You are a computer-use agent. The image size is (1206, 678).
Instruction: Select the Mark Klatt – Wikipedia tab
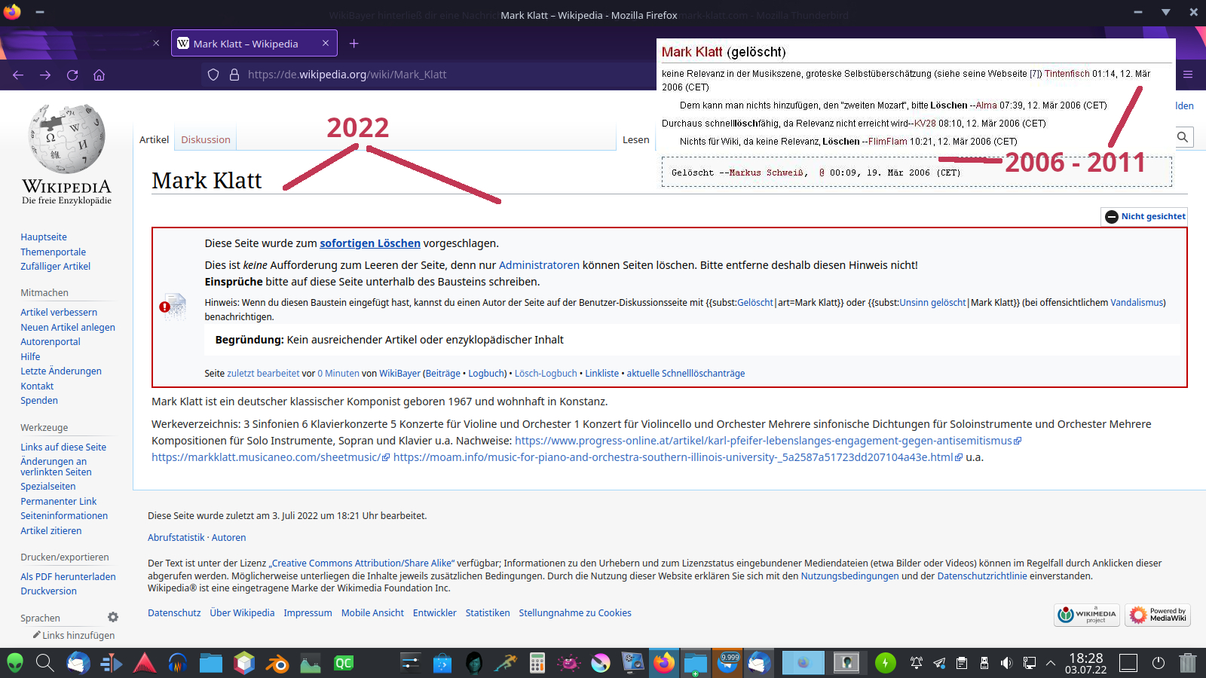254,44
